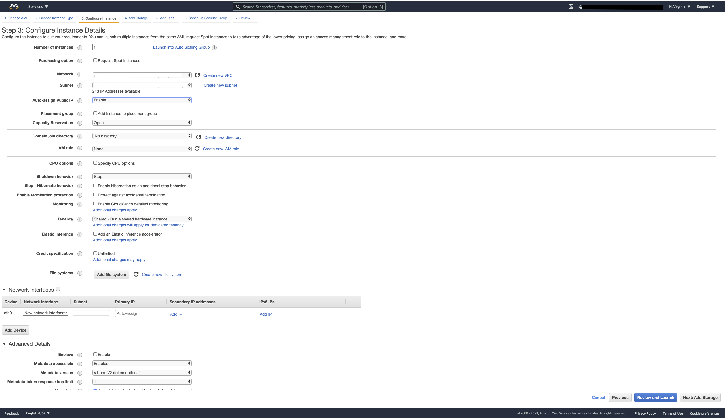The height and width of the screenshot is (420, 725).
Task: Click refresh icon beside Add file system
Action: (x=136, y=274)
